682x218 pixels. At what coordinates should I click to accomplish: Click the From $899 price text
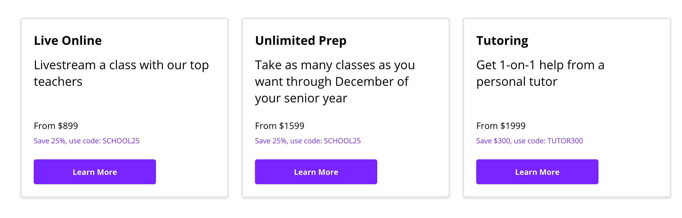point(56,126)
